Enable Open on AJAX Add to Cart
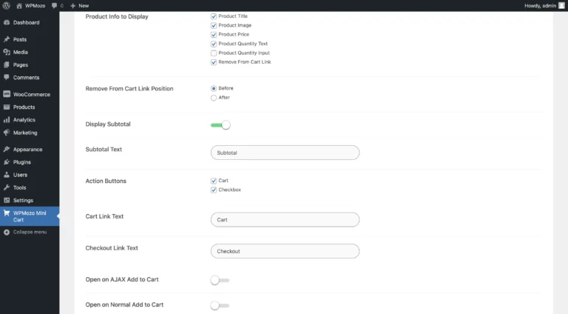This screenshot has height=314, width=568. (x=220, y=280)
